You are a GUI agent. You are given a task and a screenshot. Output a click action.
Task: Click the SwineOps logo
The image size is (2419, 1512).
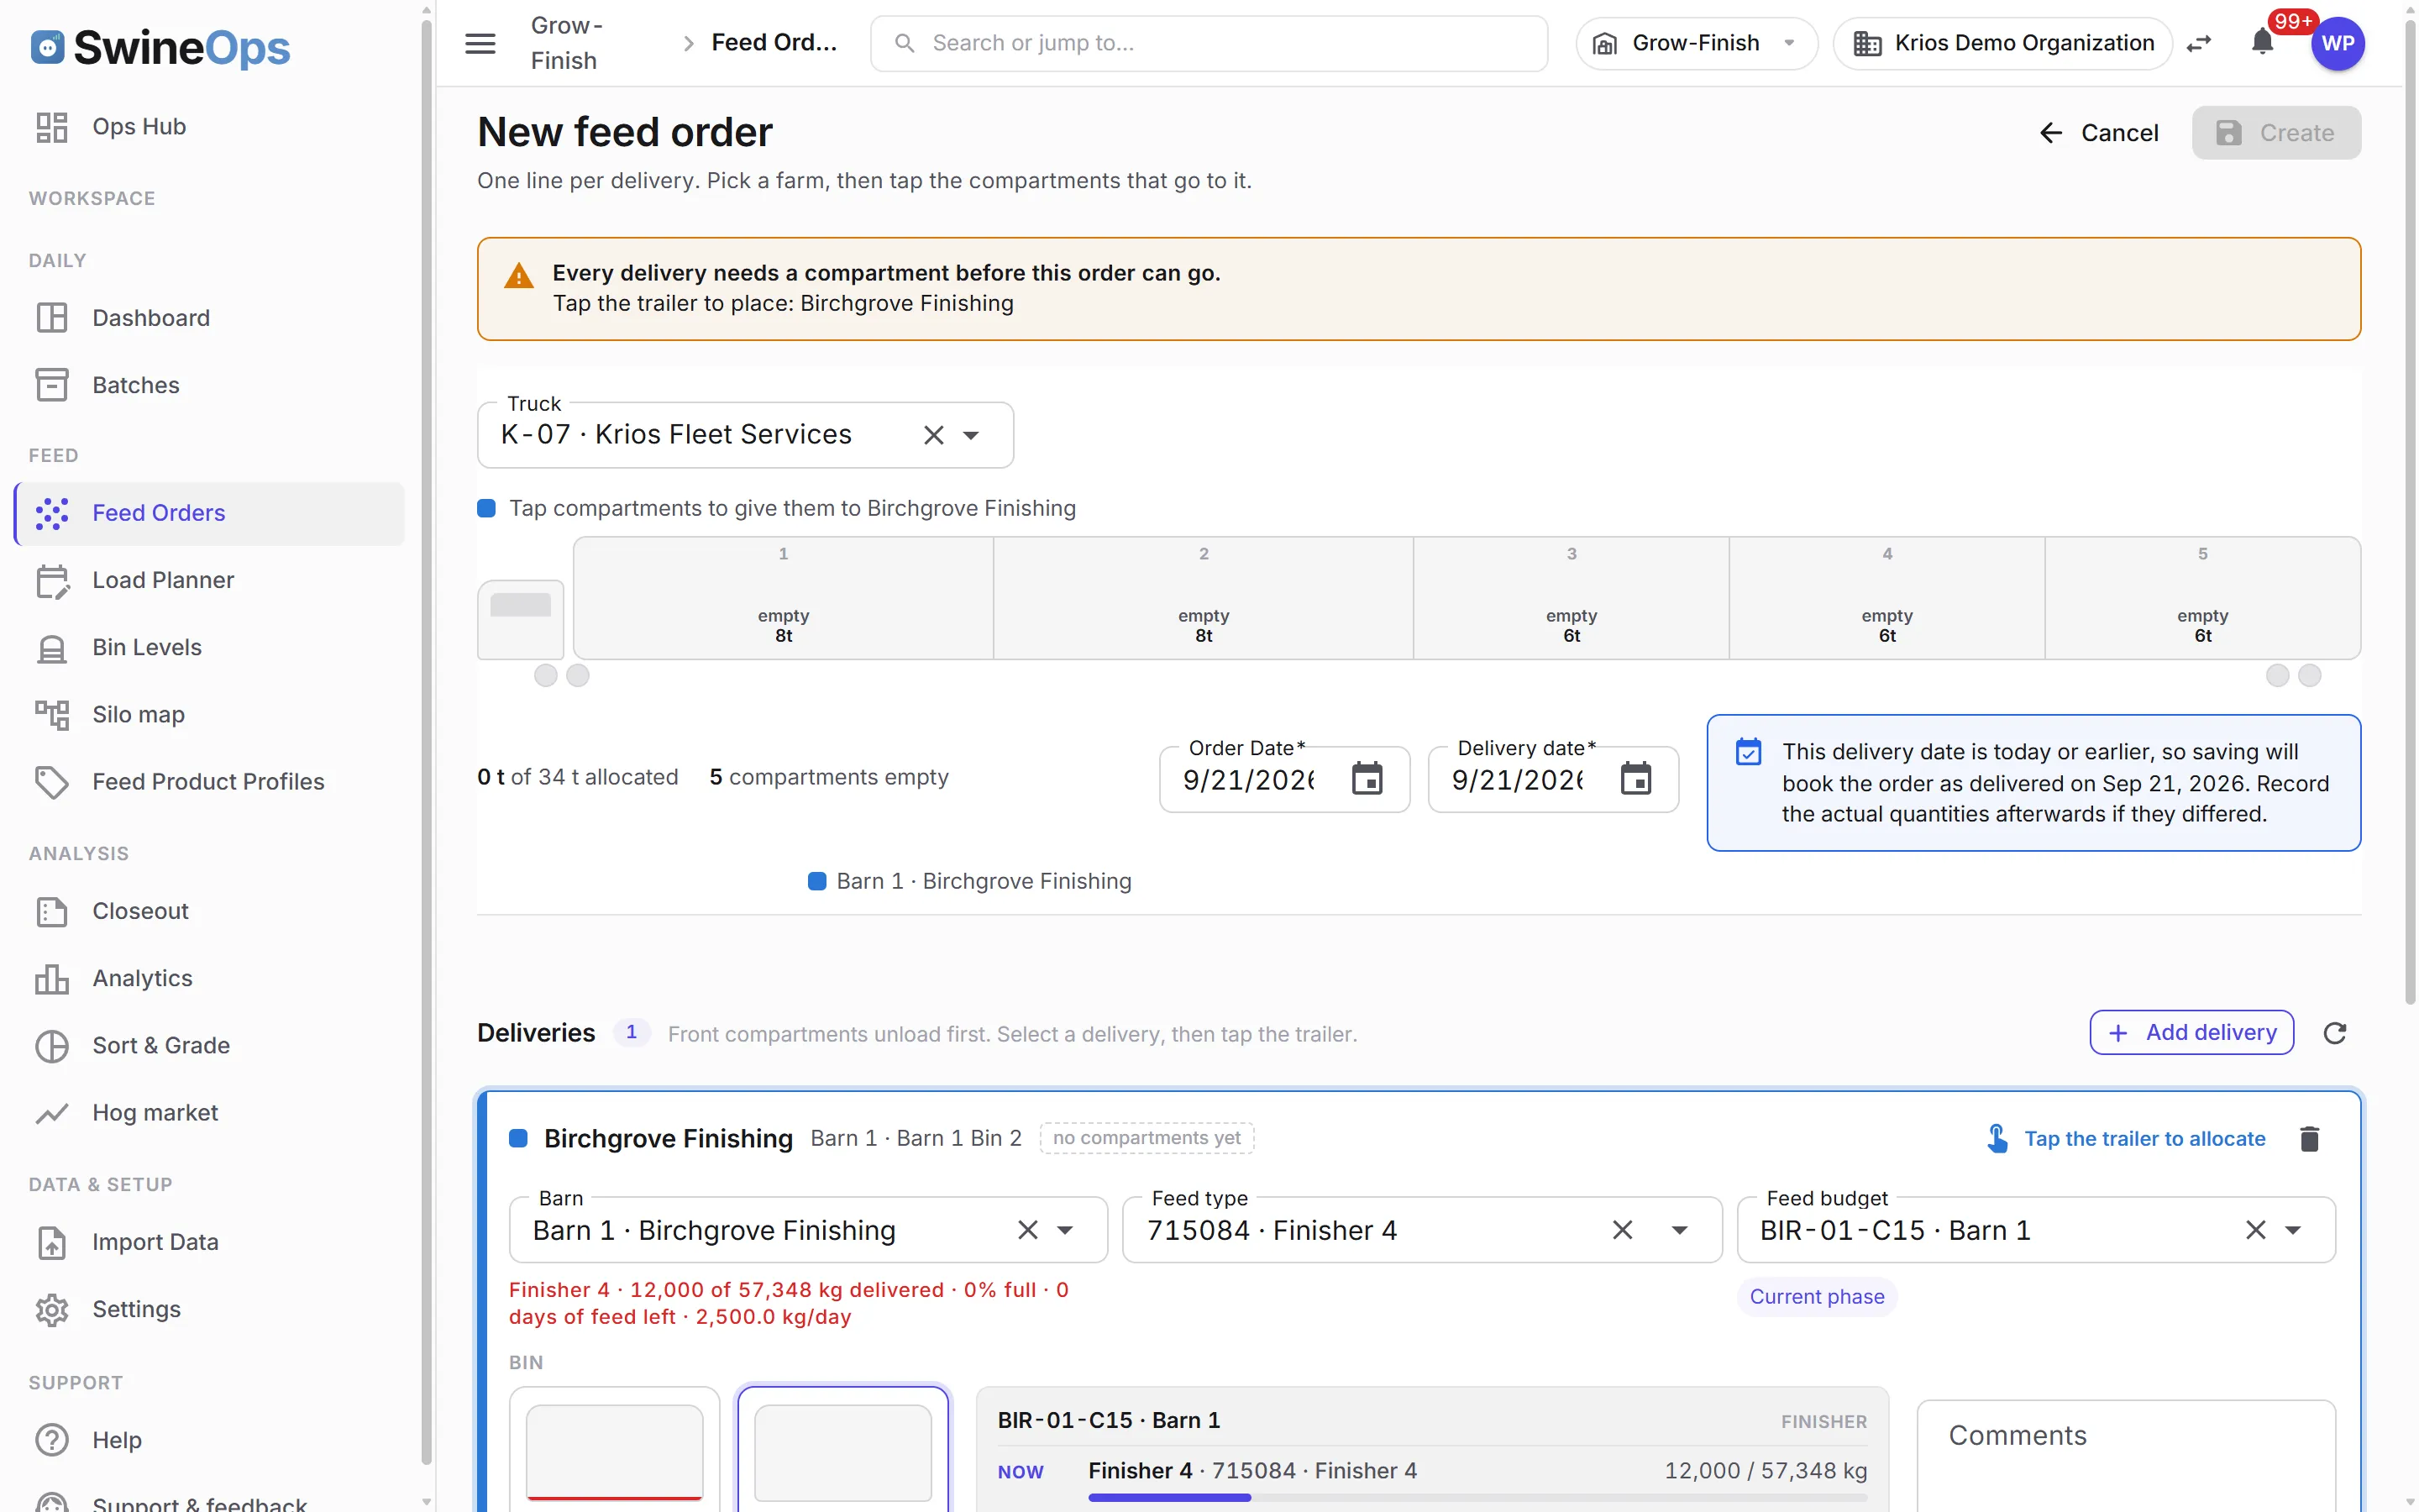click(161, 47)
